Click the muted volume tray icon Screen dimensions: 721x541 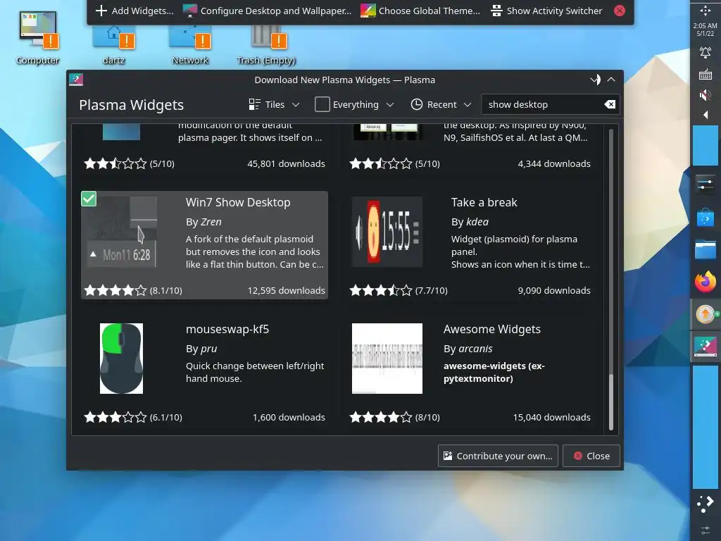[705, 95]
